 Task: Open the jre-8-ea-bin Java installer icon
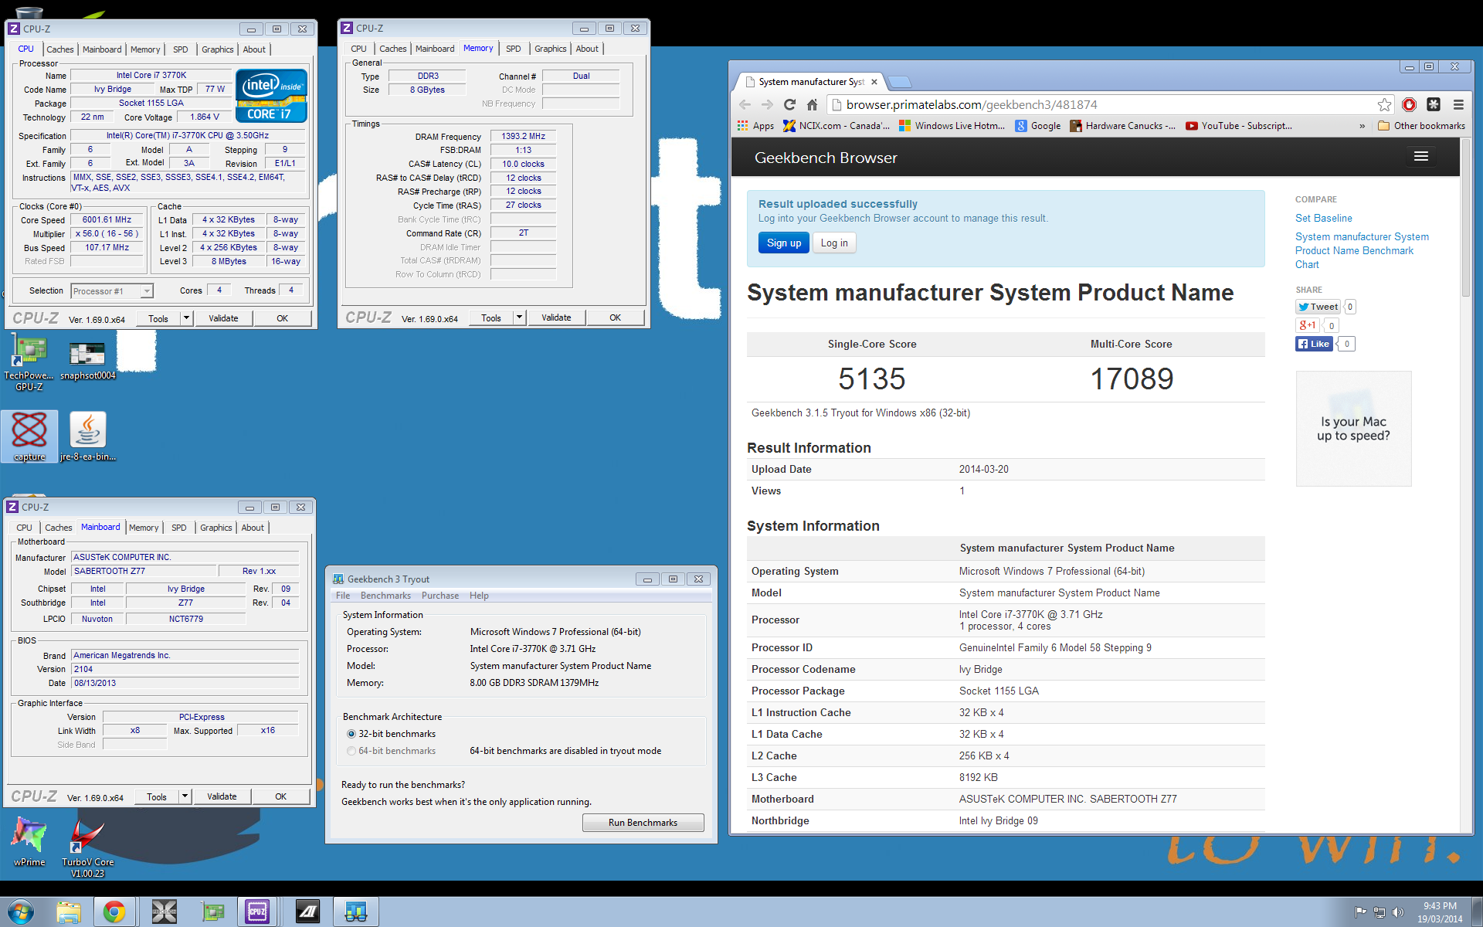pyautogui.click(x=87, y=436)
